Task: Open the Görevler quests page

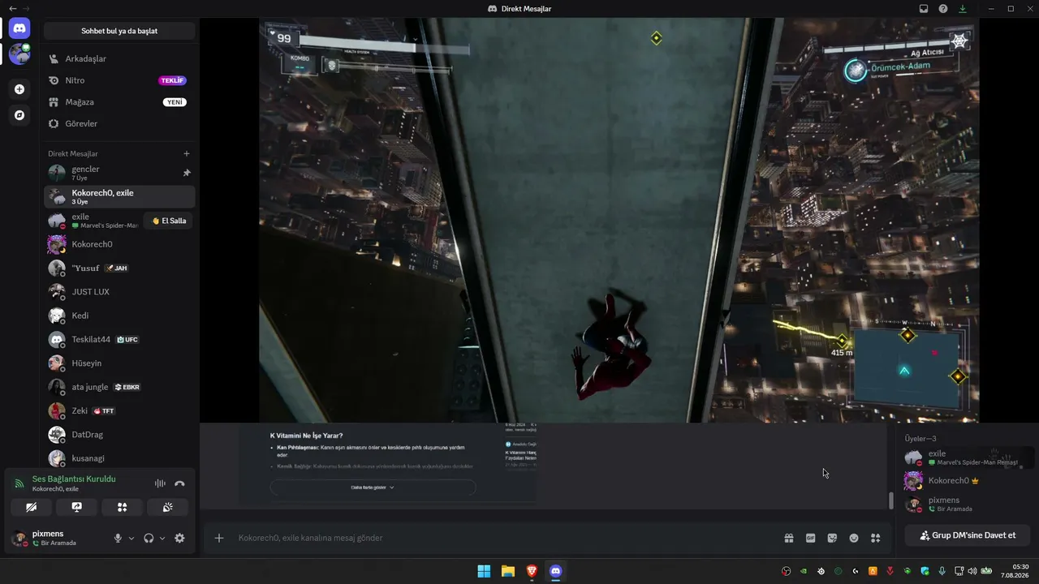Action: (x=119, y=123)
